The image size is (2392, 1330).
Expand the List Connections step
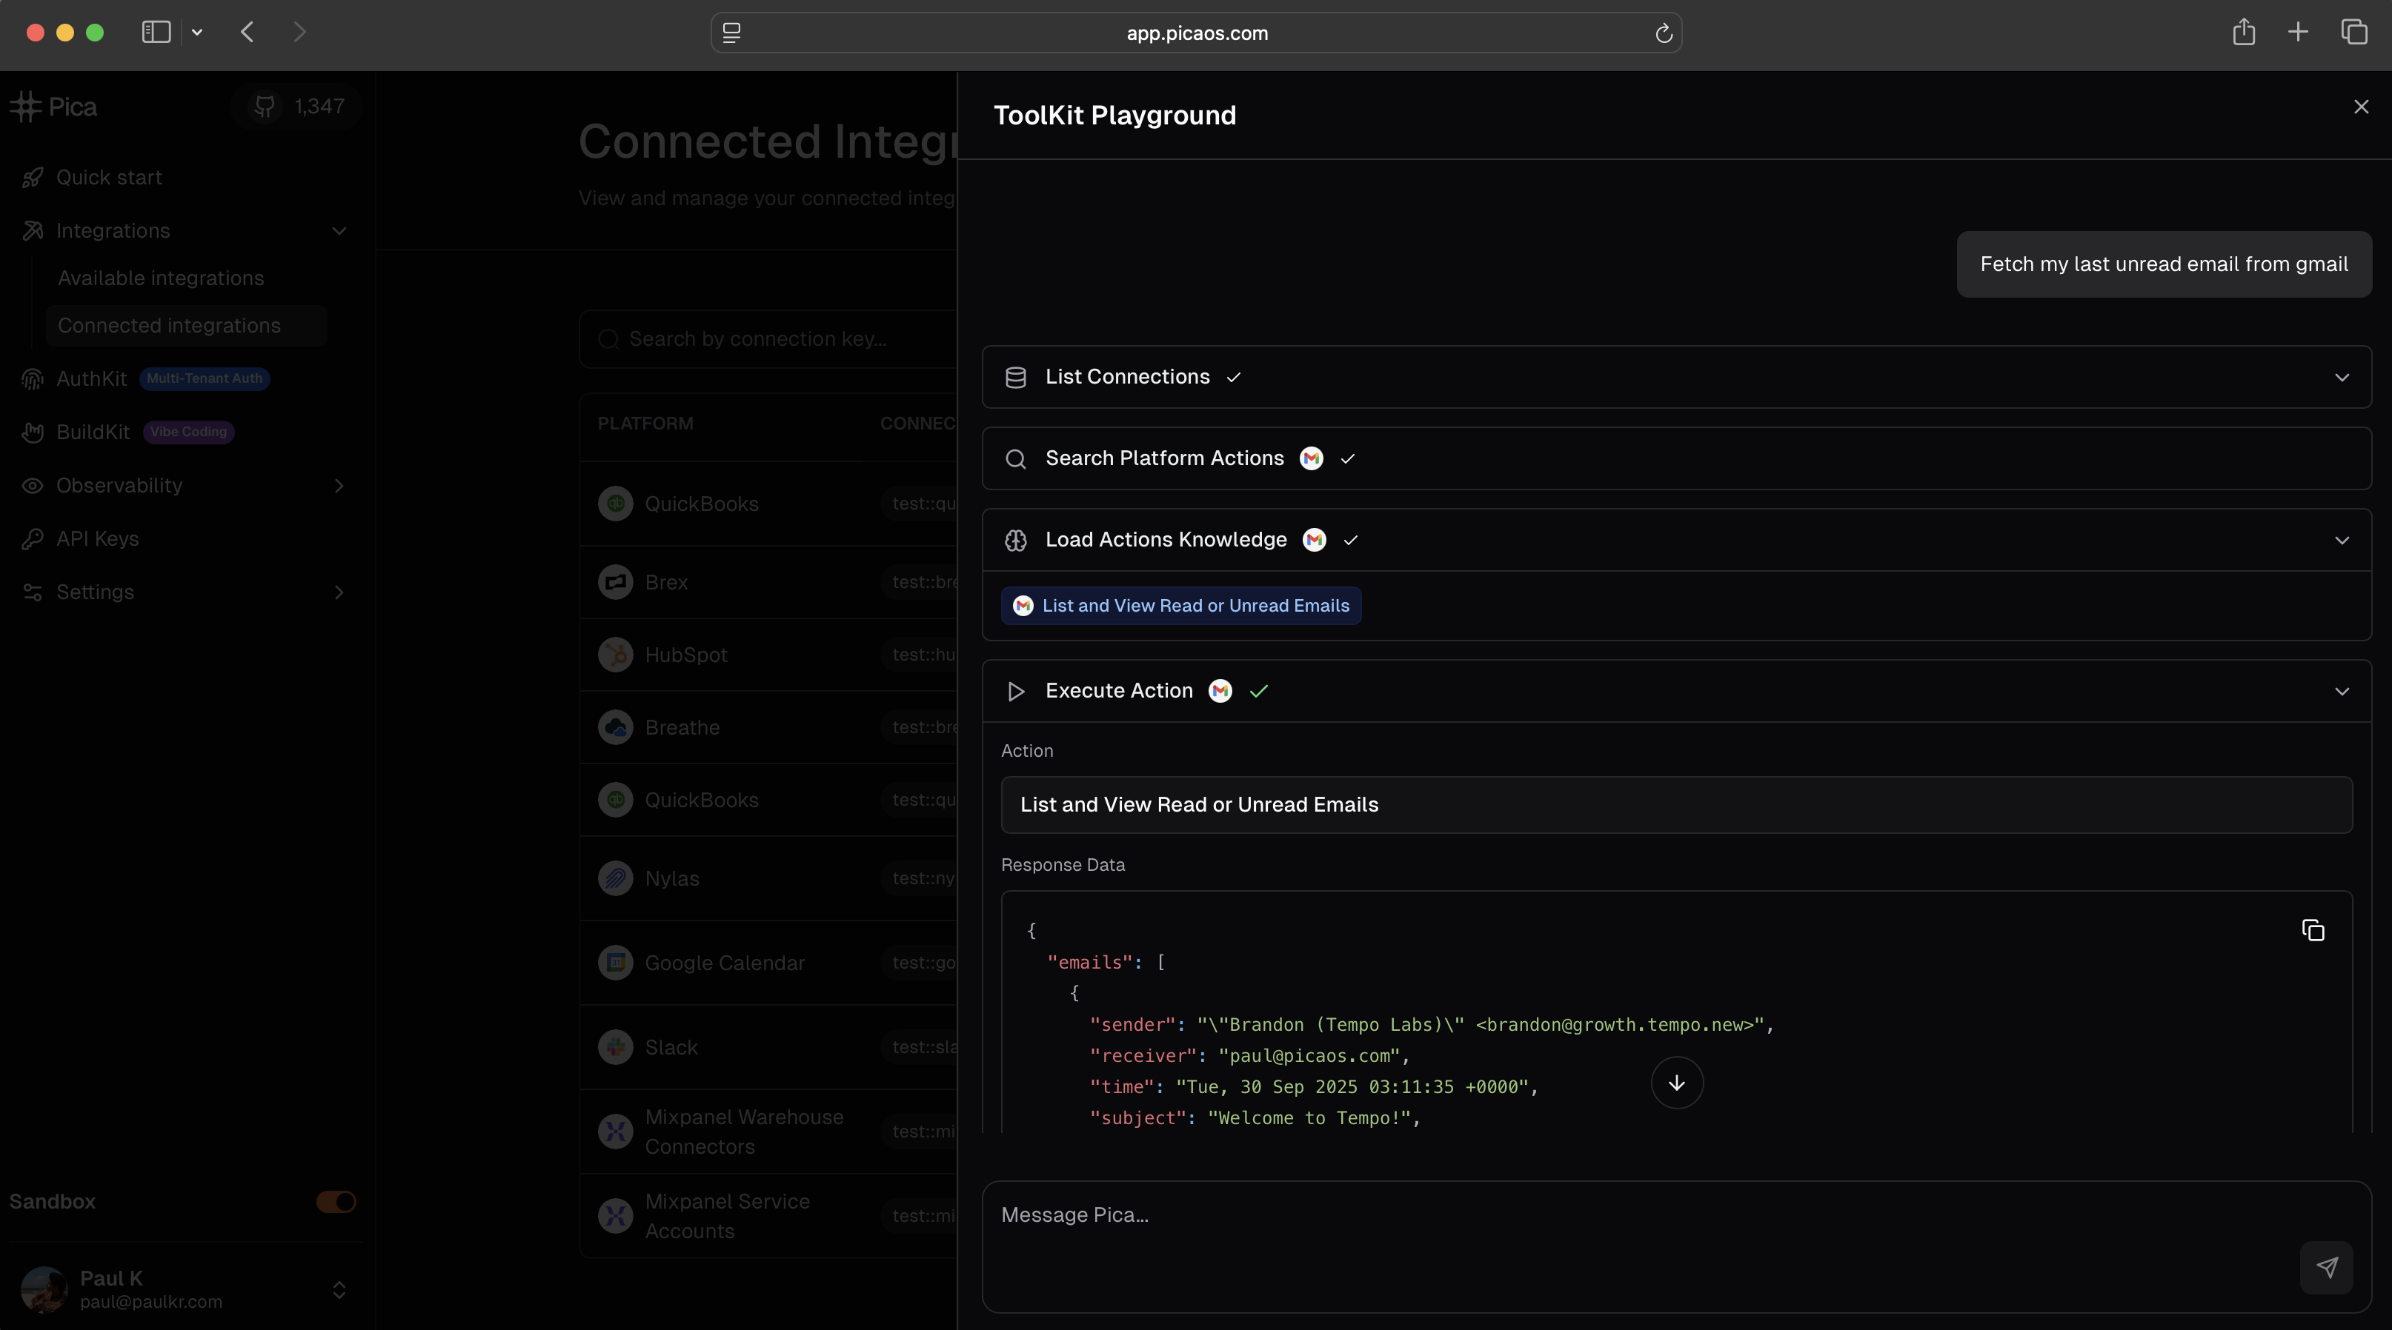click(2341, 377)
